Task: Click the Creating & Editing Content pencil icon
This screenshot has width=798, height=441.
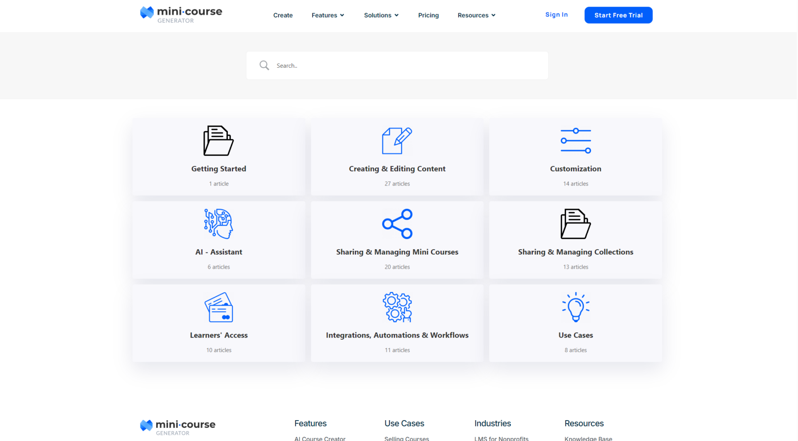Action: 397,141
